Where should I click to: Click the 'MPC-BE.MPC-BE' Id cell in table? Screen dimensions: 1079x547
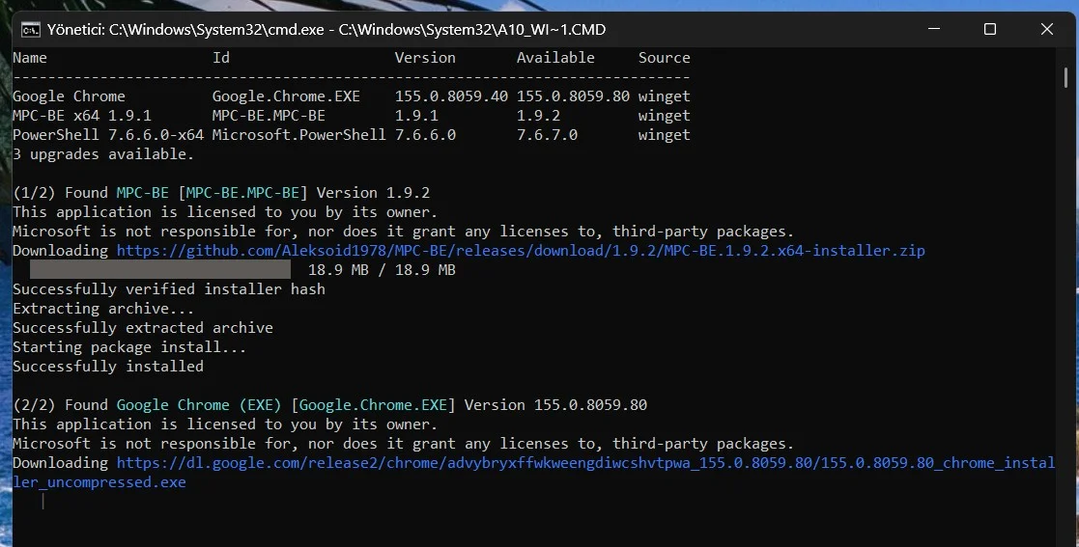[x=269, y=116]
